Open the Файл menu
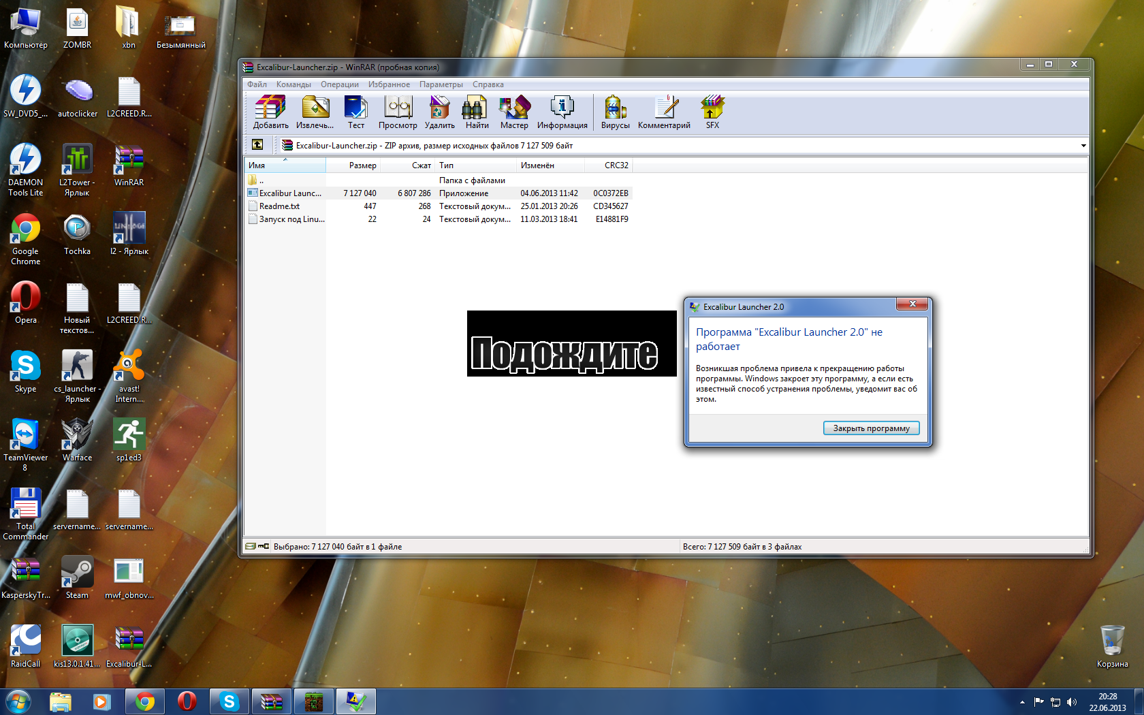1144x715 pixels. [x=257, y=84]
